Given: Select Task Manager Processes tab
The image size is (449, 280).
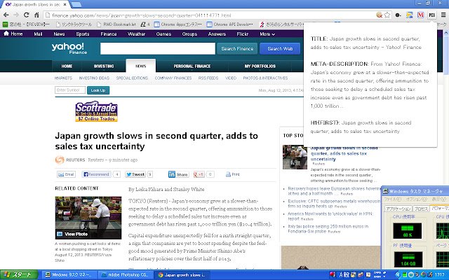Looking at the screenshot, I should 421,209.
